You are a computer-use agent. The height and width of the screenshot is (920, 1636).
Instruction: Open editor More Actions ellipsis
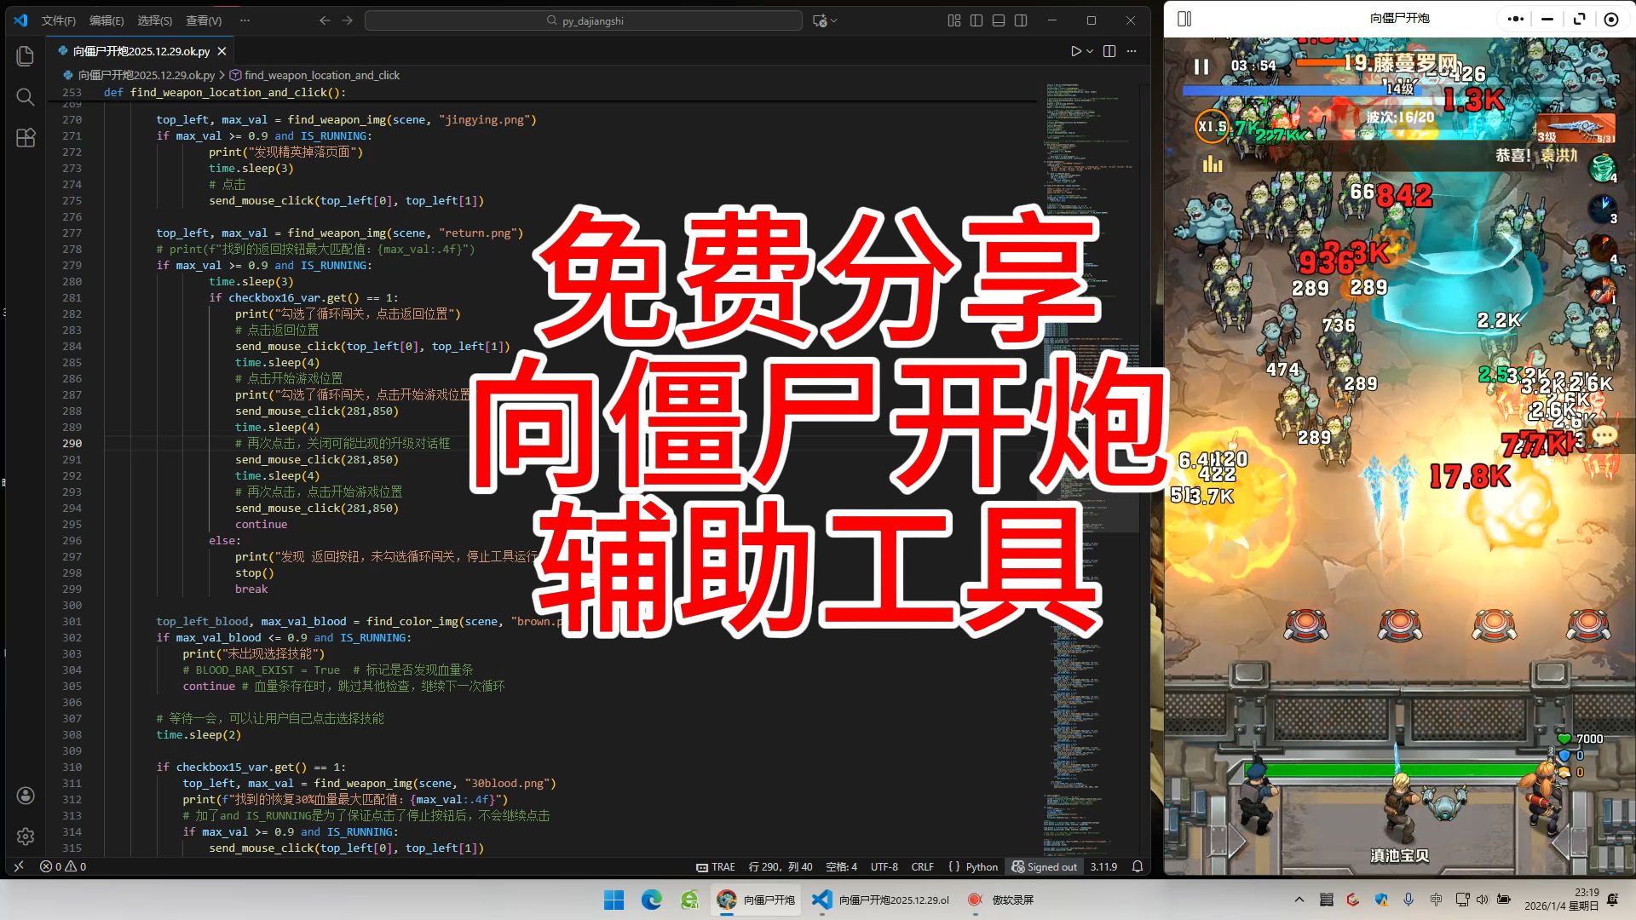point(1132,51)
